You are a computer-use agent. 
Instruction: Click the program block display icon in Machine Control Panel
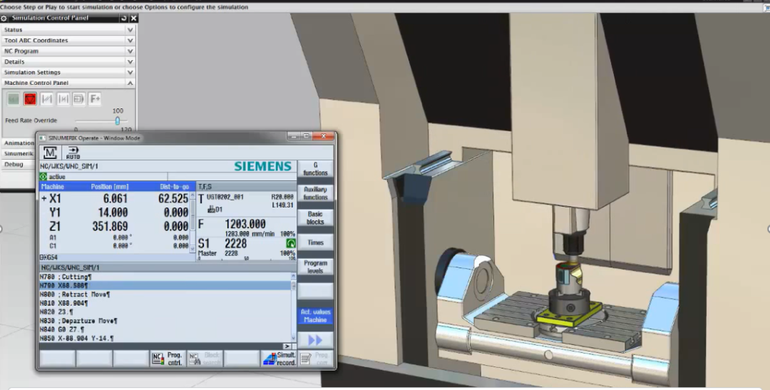[78, 99]
